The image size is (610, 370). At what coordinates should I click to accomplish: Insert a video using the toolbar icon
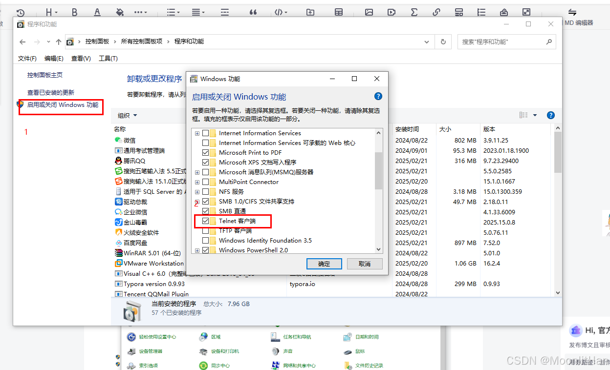pyautogui.click(x=391, y=12)
